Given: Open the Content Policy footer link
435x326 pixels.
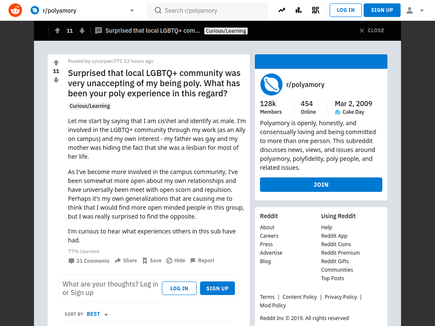Looking at the screenshot, I should (x=299, y=297).
